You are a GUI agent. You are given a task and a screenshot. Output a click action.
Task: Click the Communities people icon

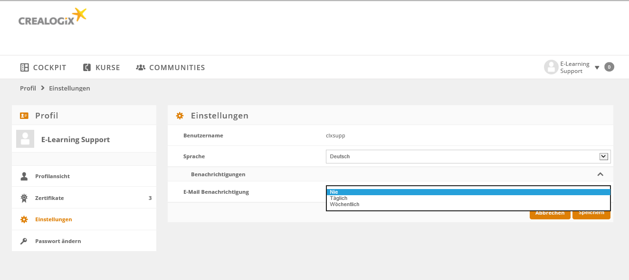141,67
